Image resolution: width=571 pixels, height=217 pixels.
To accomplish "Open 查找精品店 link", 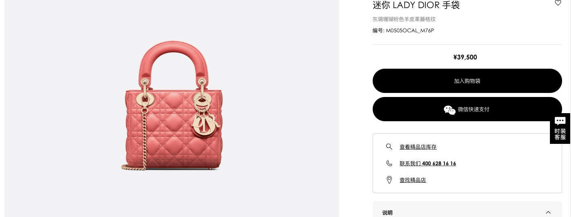I will click(x=413, y=180).
